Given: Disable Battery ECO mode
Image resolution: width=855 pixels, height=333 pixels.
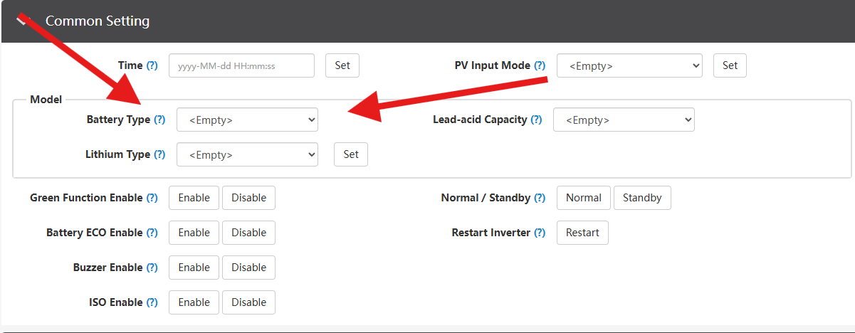Looking at the screenshot, I should [x=248, y=233].
